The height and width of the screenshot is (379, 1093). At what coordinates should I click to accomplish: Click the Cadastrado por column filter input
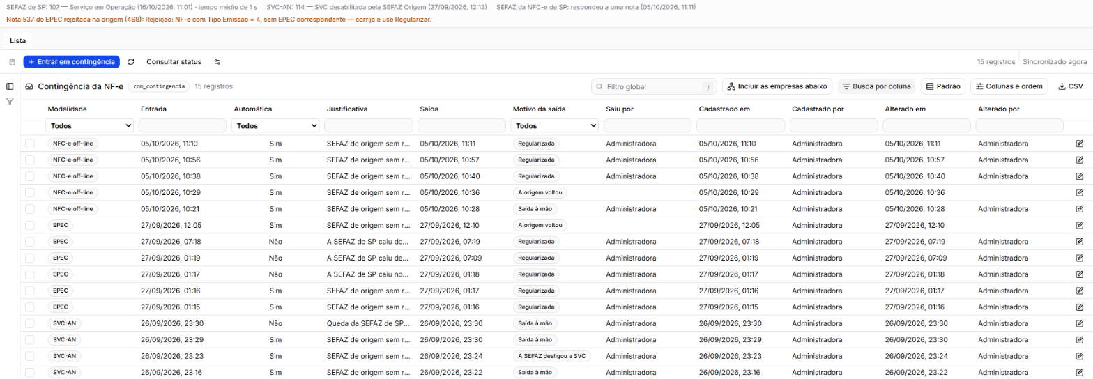[834, 126]
